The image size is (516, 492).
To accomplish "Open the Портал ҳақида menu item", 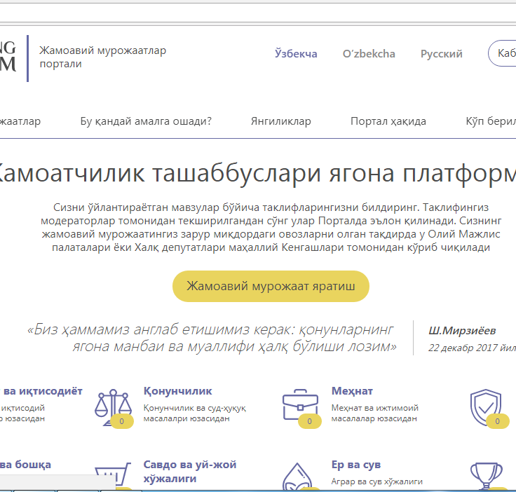I will [x=388, y=121].
